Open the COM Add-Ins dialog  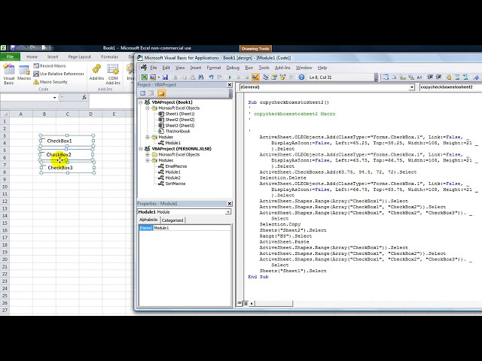point(114,71)
